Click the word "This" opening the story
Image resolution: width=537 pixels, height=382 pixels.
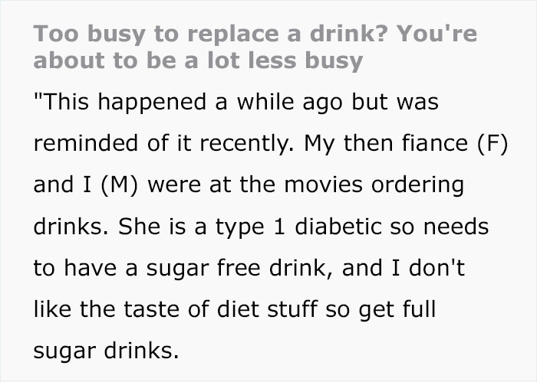(61, 102)
